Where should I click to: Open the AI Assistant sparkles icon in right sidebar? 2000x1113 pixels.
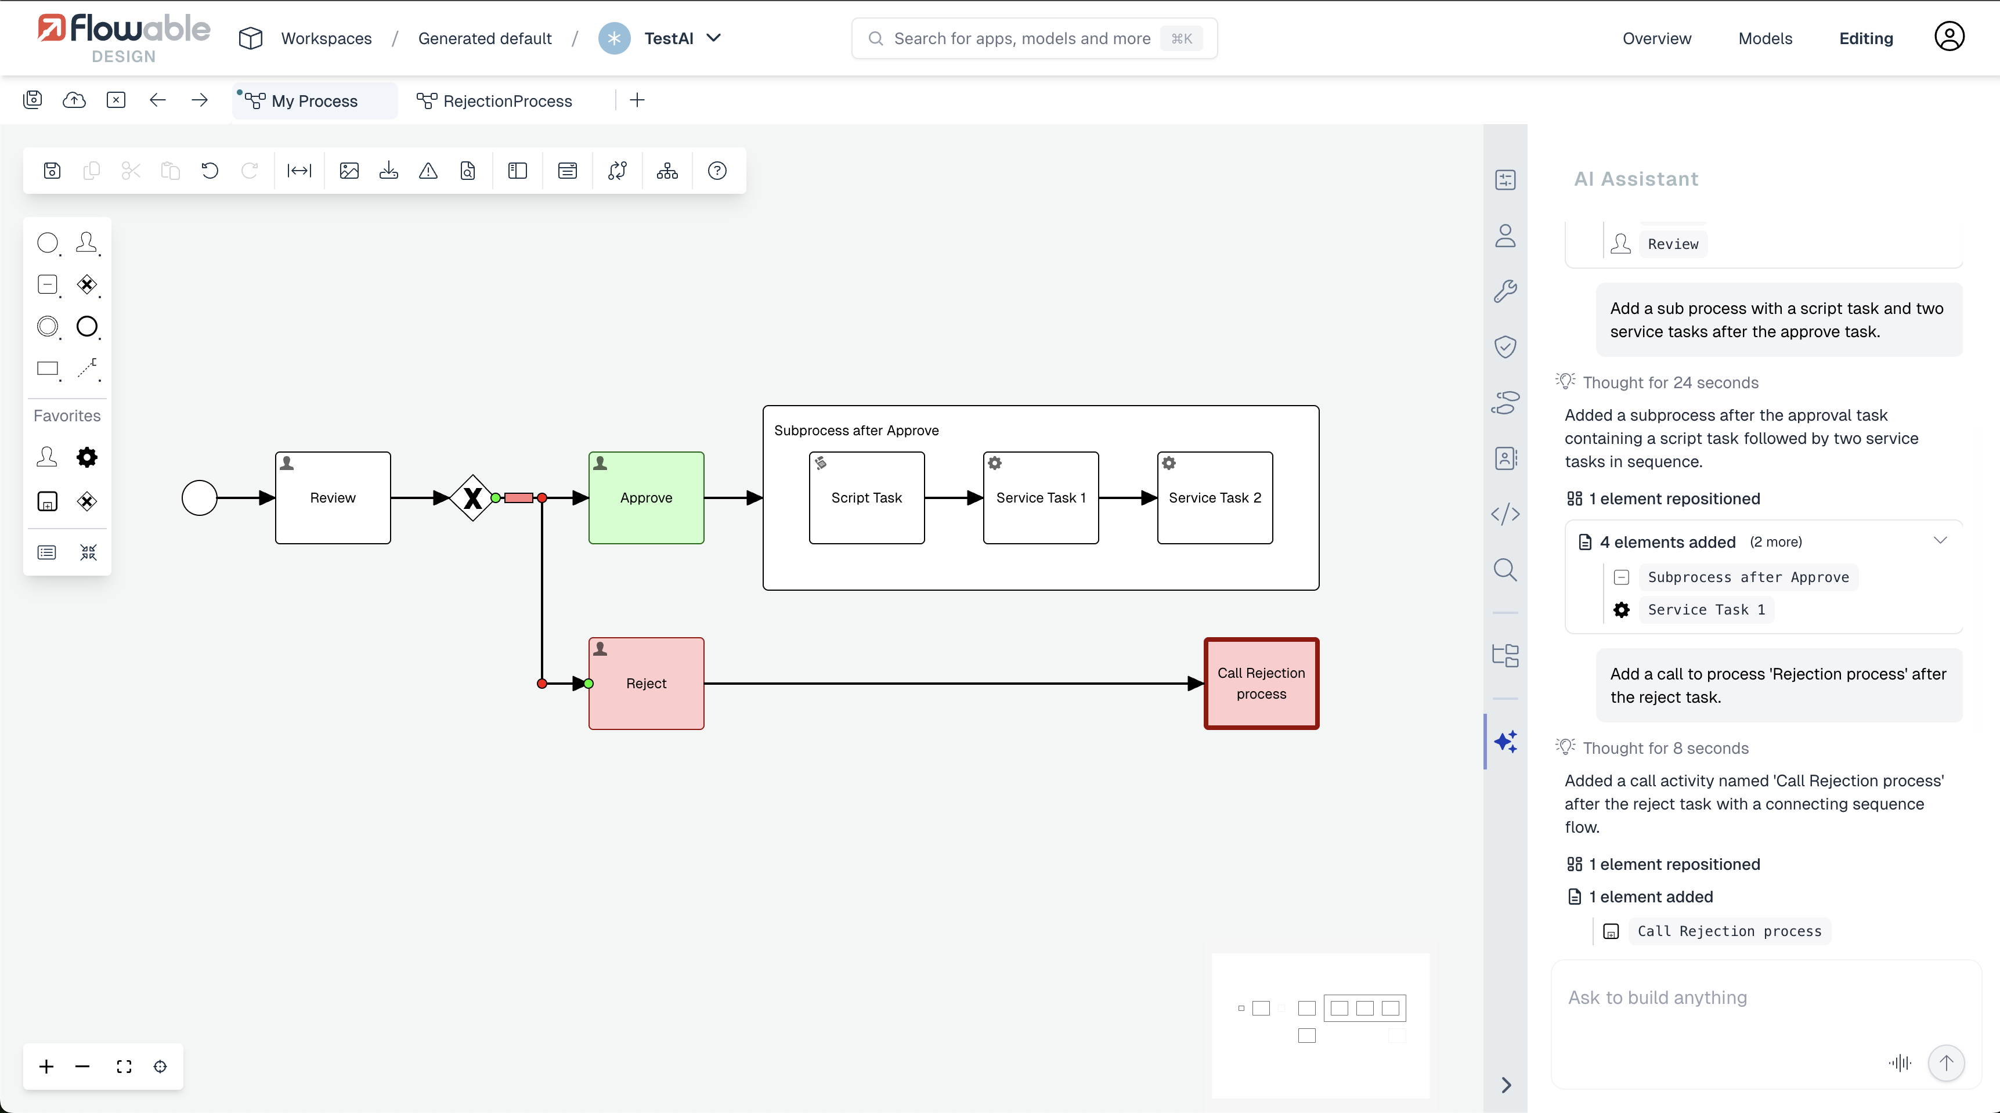tap(1506, 742)
